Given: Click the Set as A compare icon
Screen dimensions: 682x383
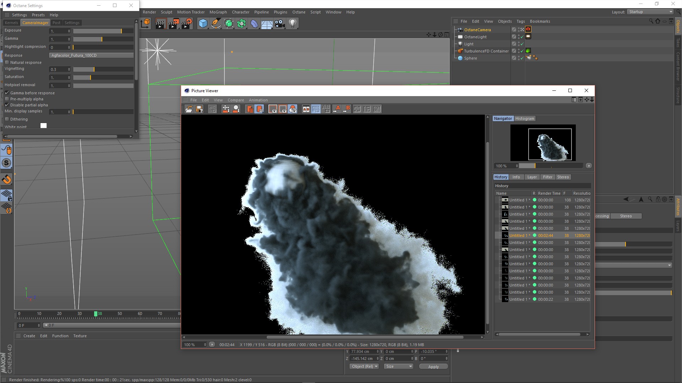Looking at the screenshot, I should point(336,109).
